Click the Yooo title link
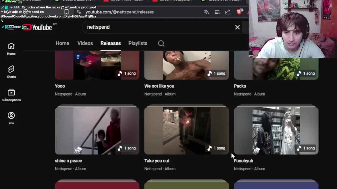Screen dimensions: 337x189 click(x=60, y=86)
